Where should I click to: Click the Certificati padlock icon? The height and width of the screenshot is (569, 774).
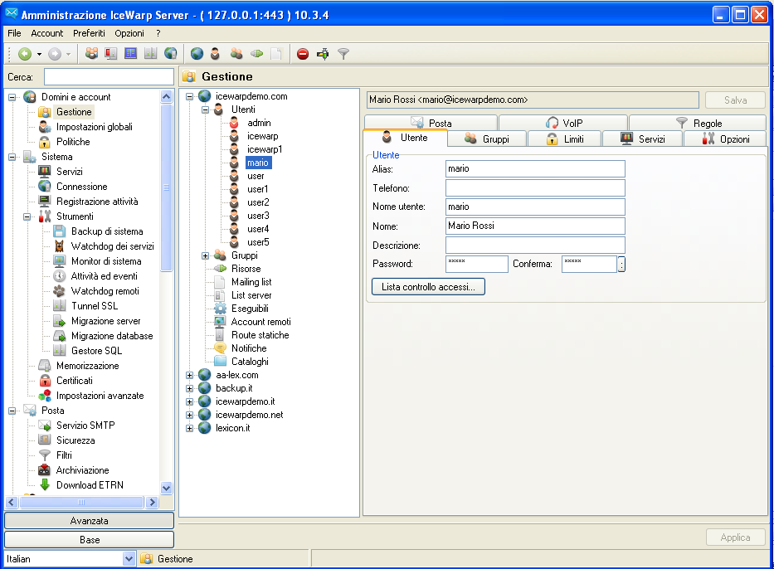click(x=45, y=381)
